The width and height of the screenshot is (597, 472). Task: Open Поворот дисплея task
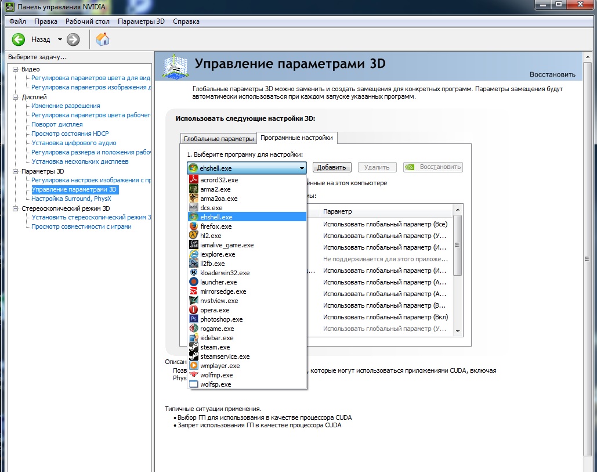57,124
